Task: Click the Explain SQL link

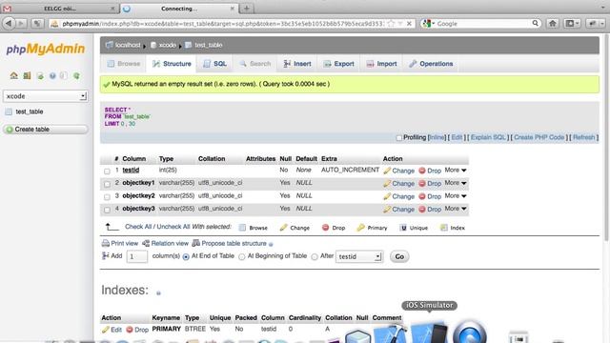Action: coord(488,137)
